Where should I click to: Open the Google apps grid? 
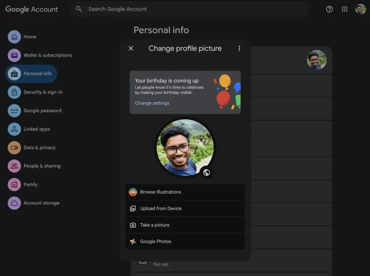coord(345,9)
